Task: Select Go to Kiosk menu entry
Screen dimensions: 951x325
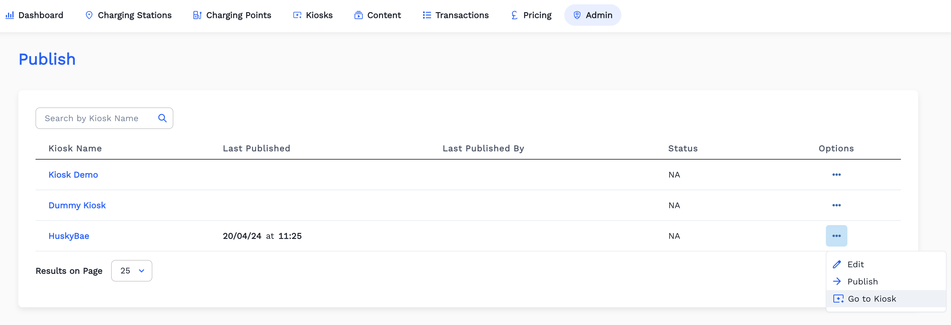Action: tap(872, 299)
